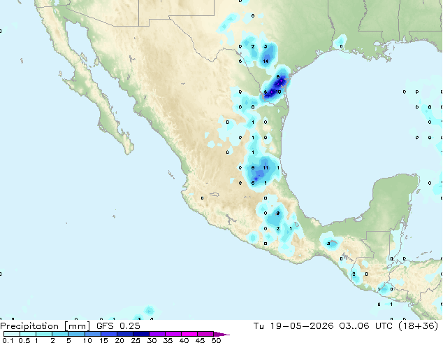Viewport: 443px width, 343px height.
Task: Pick the 5–10 mm blue legend segment
Action: click(x=76, y=334)
